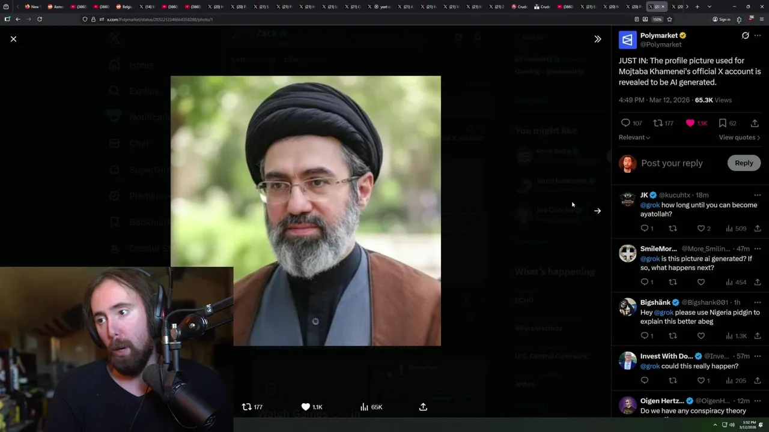The width and height of the screenshot is (769, 432).
Task: Toggle bookmark icon showing 62
Action: coord(722,123)
